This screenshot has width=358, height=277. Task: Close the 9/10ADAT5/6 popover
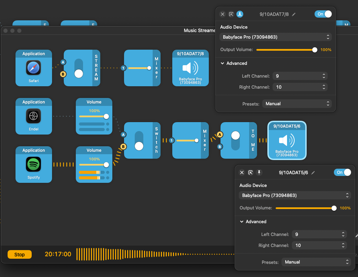(242, 172)
